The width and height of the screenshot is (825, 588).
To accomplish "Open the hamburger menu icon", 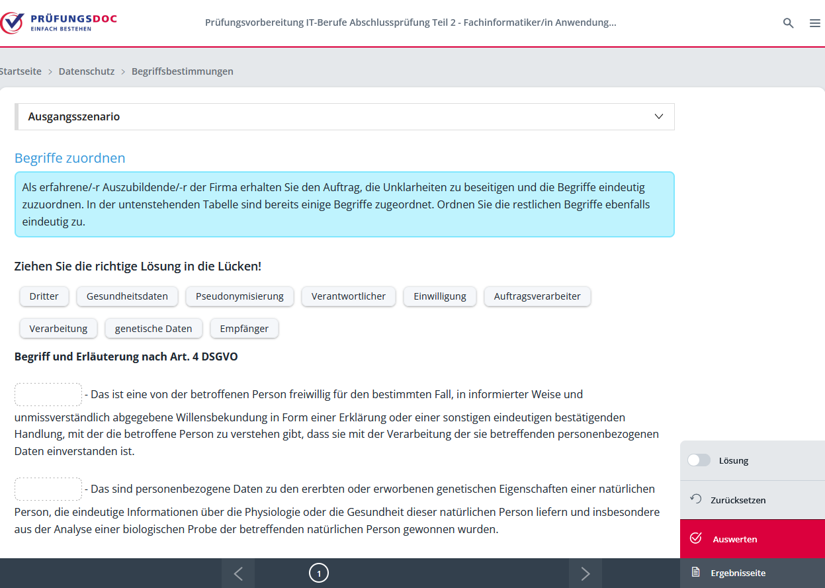I will [814, 23].
